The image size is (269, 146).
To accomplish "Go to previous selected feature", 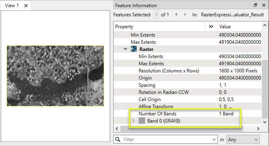I will (x=176, y=15).
